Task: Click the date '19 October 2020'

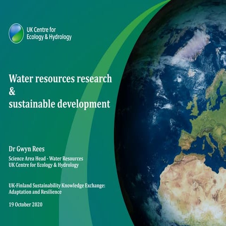Action: [25, 205]
